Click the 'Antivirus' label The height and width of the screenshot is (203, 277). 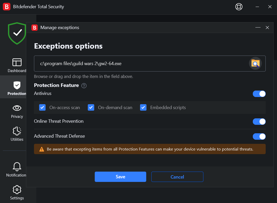[42, 93]
